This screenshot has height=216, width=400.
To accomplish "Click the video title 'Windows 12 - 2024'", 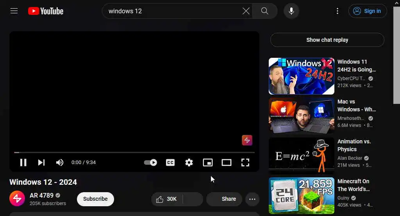I will pyautogui.click(x=43, y=182).
